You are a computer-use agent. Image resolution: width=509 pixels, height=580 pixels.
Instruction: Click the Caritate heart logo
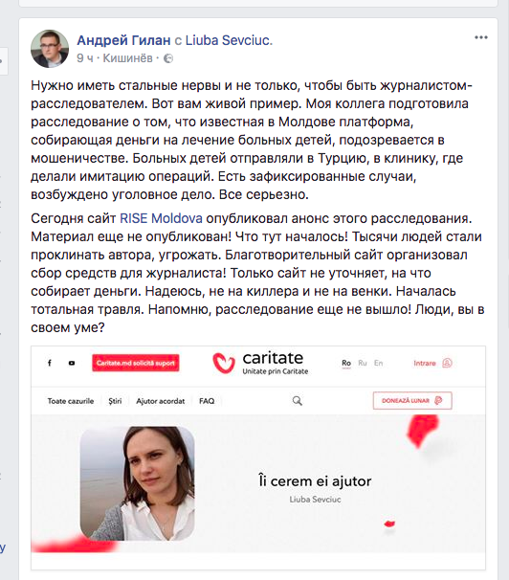coord(224,363)
